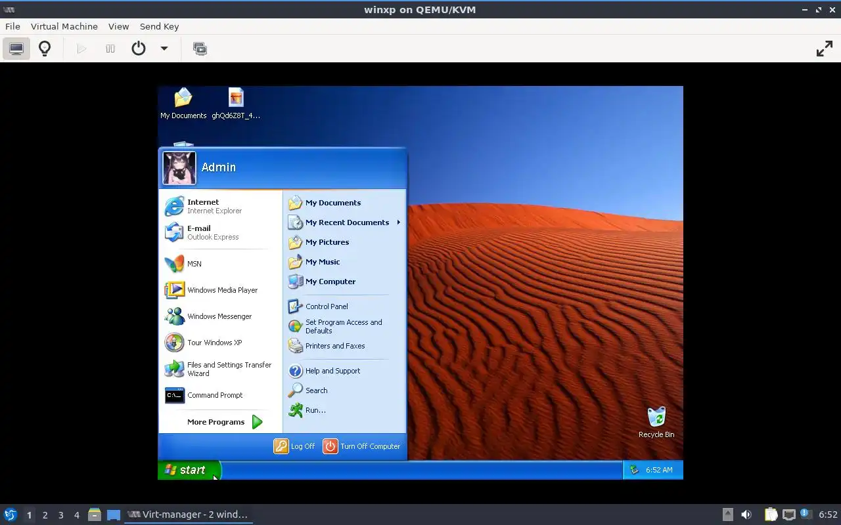Screen dimensions: 841x525
Task: Switch to workspace 3
Action: coord(60,515)
